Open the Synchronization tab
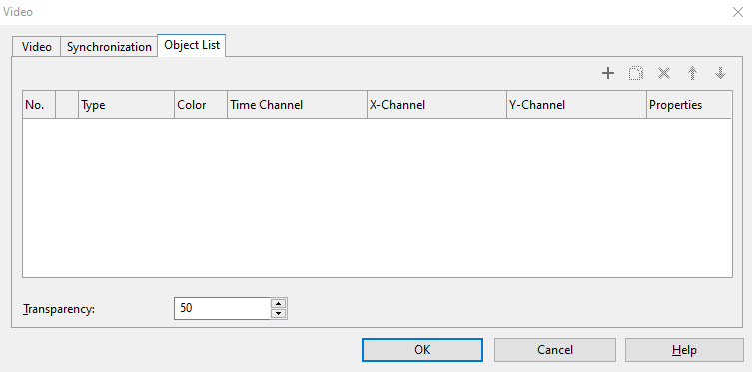 [109, 47]
